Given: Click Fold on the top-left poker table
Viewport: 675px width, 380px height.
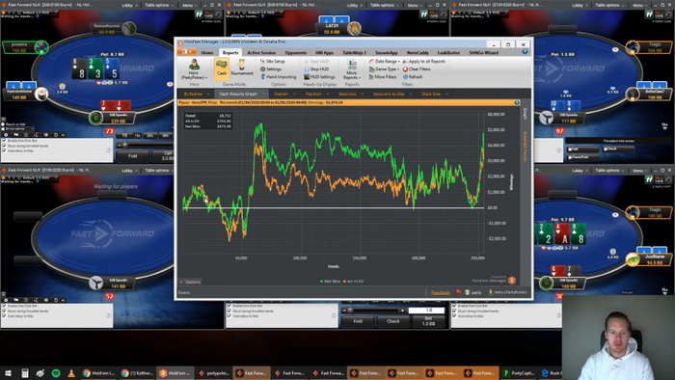Looking at the screenshot, I should (133, 156).
